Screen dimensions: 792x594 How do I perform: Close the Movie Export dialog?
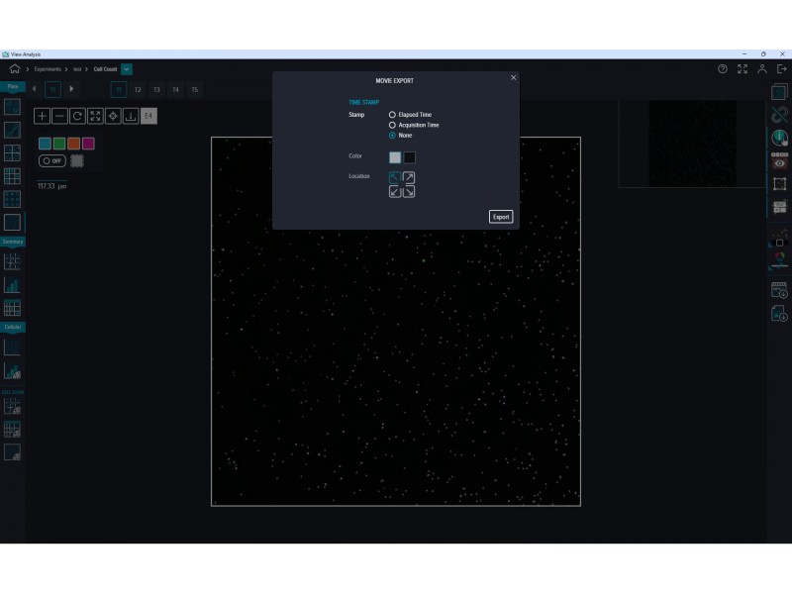click(513, 78)
